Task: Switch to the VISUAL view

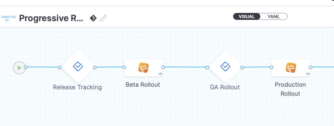Action: [x=247, y=17]
